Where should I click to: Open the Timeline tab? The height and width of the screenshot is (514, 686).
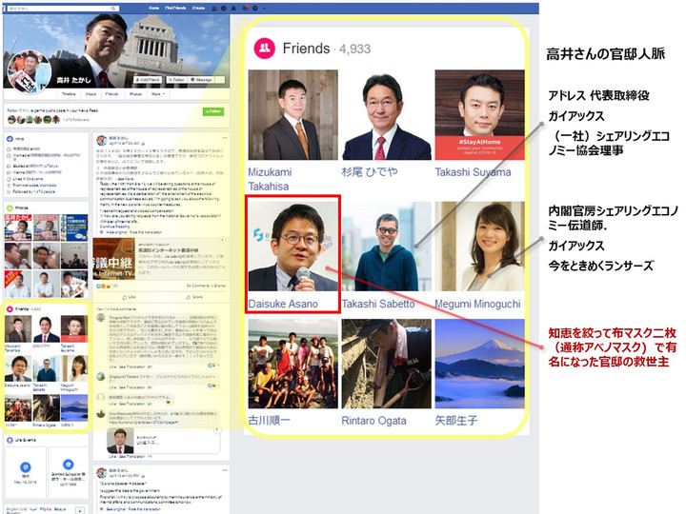pos(69,94)
